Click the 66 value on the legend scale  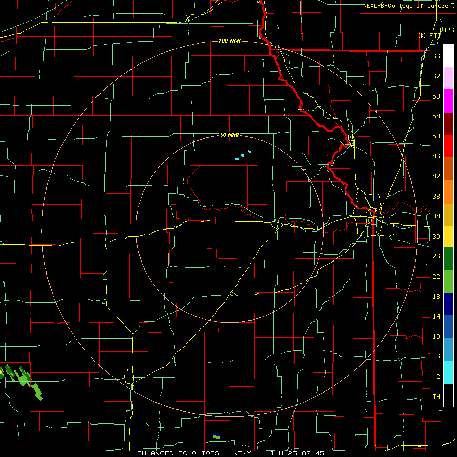pos(436,56)
